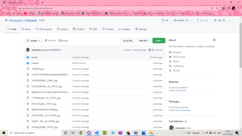Screen dimensions: 242x136
Task: Click the share page icon in address bar
Action: pos(212,8)
